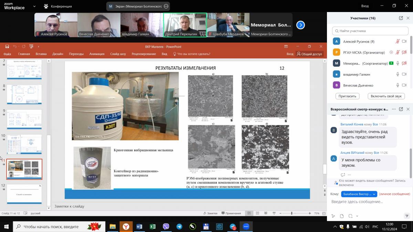Open the 'Главная' ribbon tab

click(x=24, y=54)
